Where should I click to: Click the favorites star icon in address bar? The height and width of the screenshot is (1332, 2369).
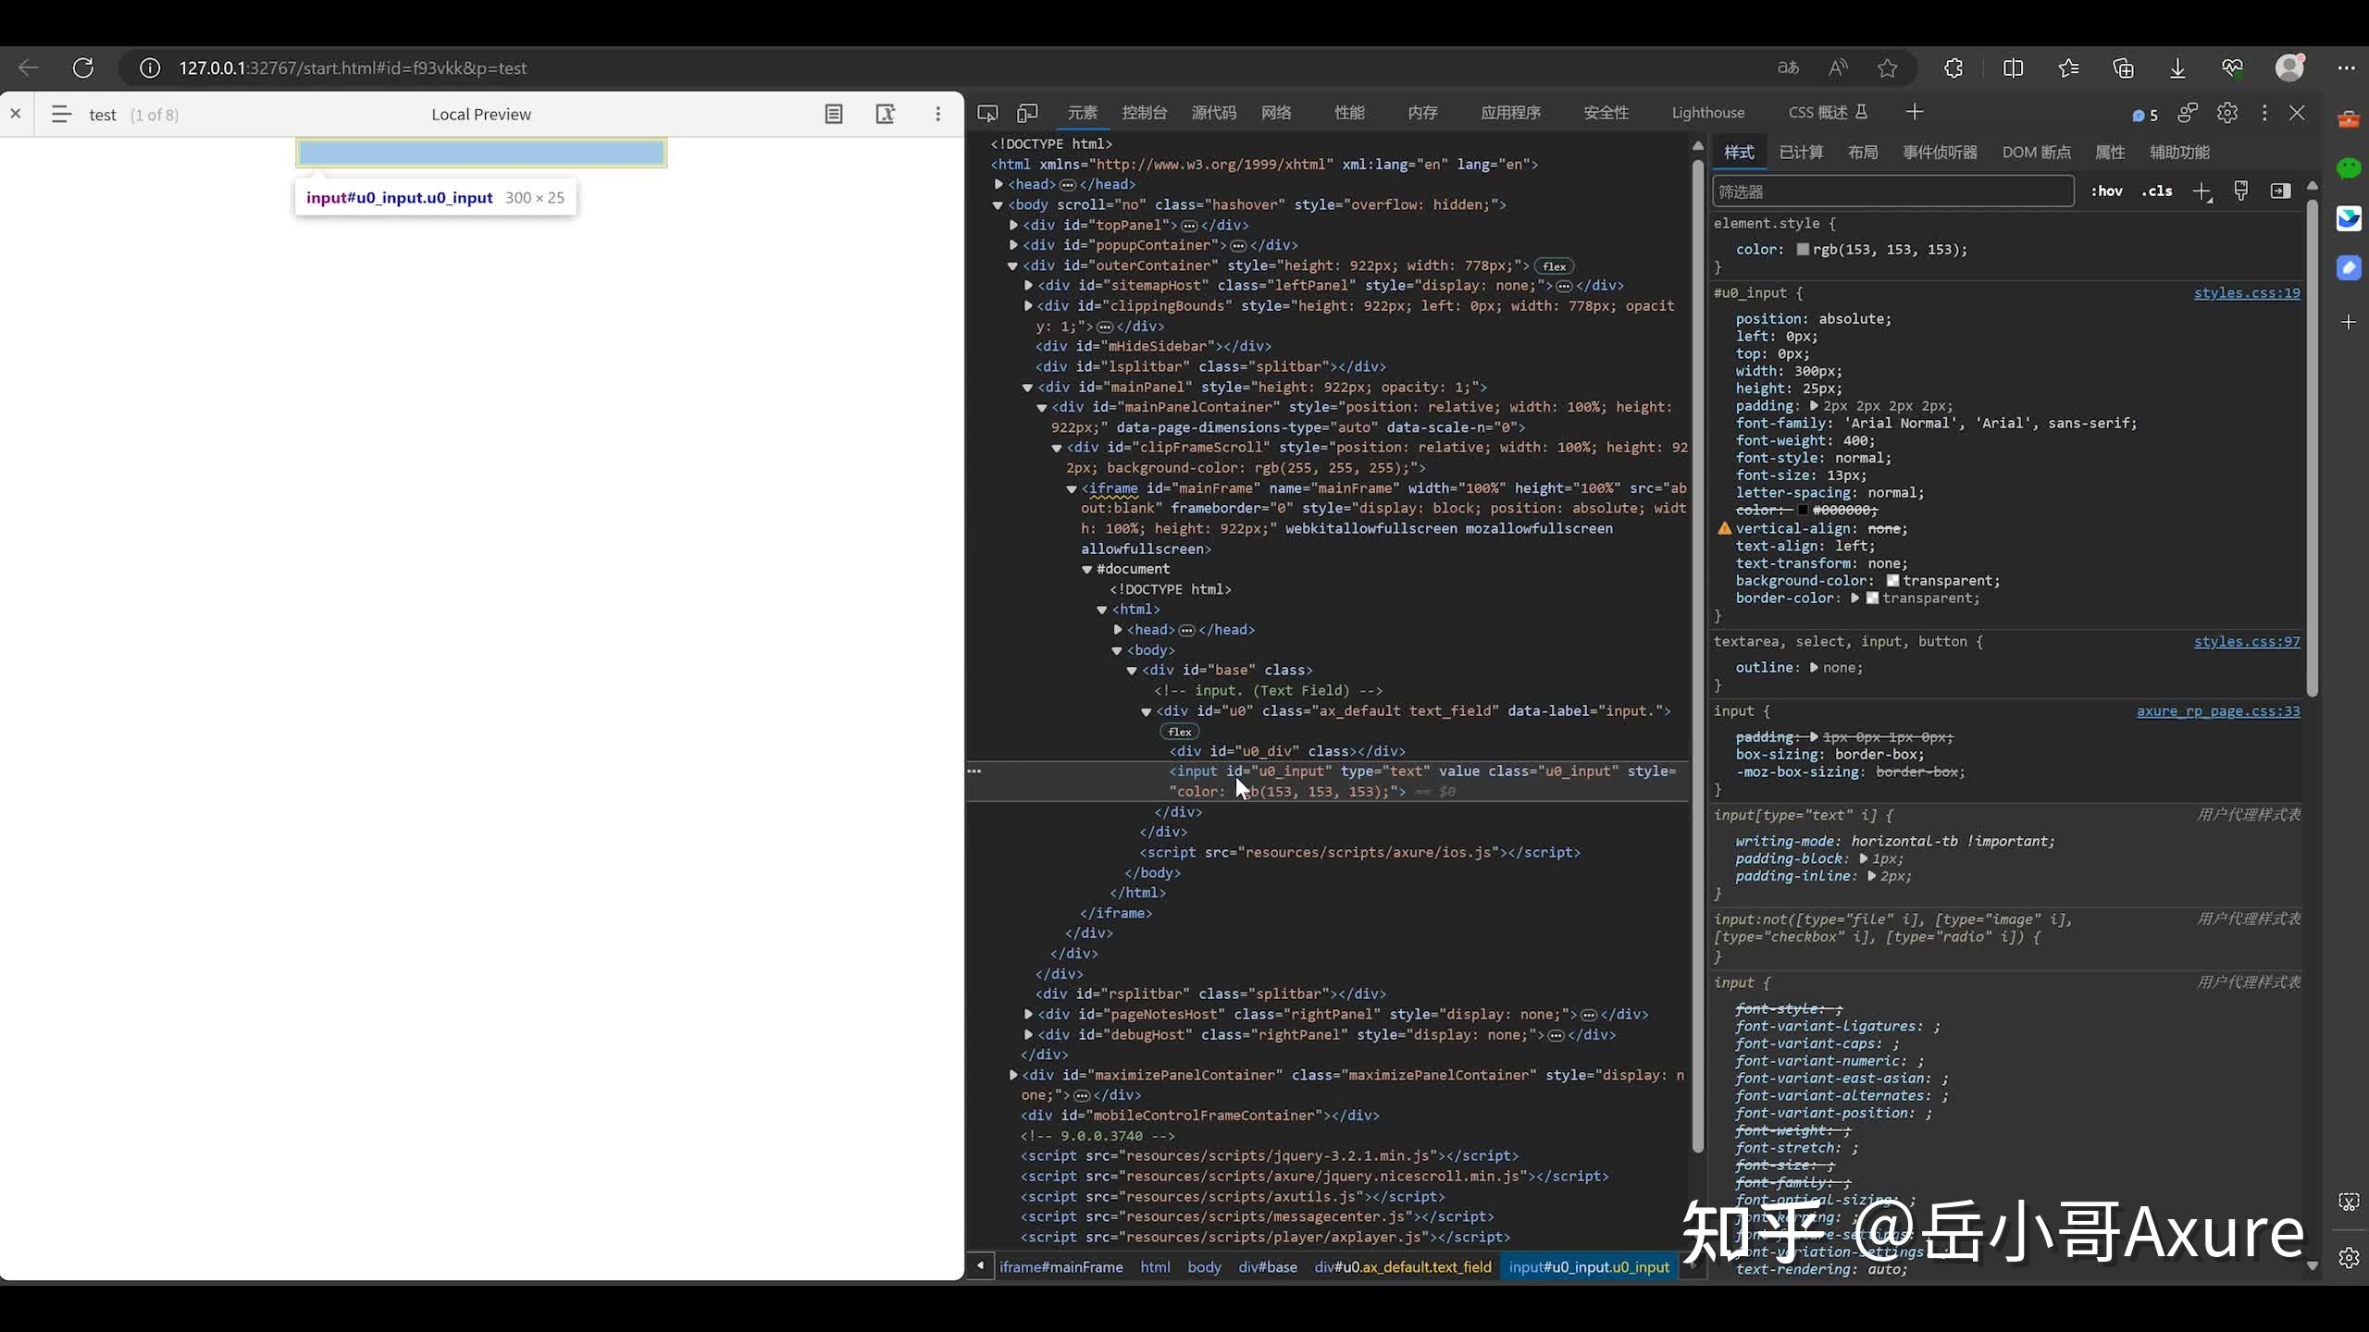point(1888,68)
